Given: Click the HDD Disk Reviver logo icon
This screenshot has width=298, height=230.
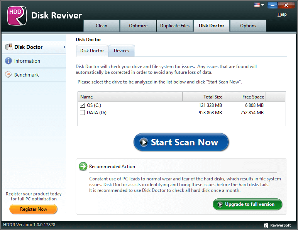Looking at the screenshot, I should pyautogui.click(x=17, y=15).
